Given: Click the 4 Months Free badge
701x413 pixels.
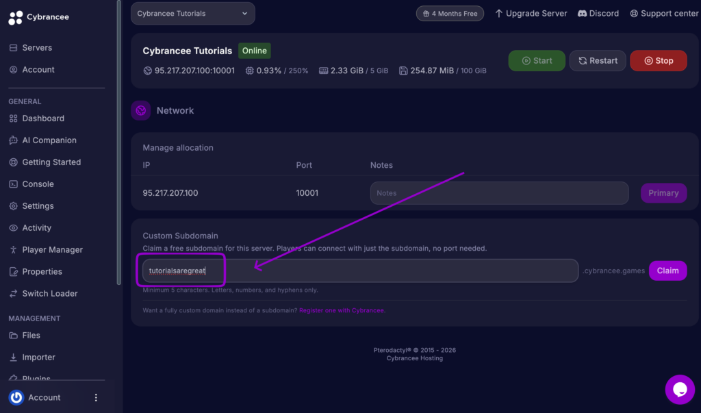Looking at the screenshot, I should pyautogui.click(x=450, y=14).
